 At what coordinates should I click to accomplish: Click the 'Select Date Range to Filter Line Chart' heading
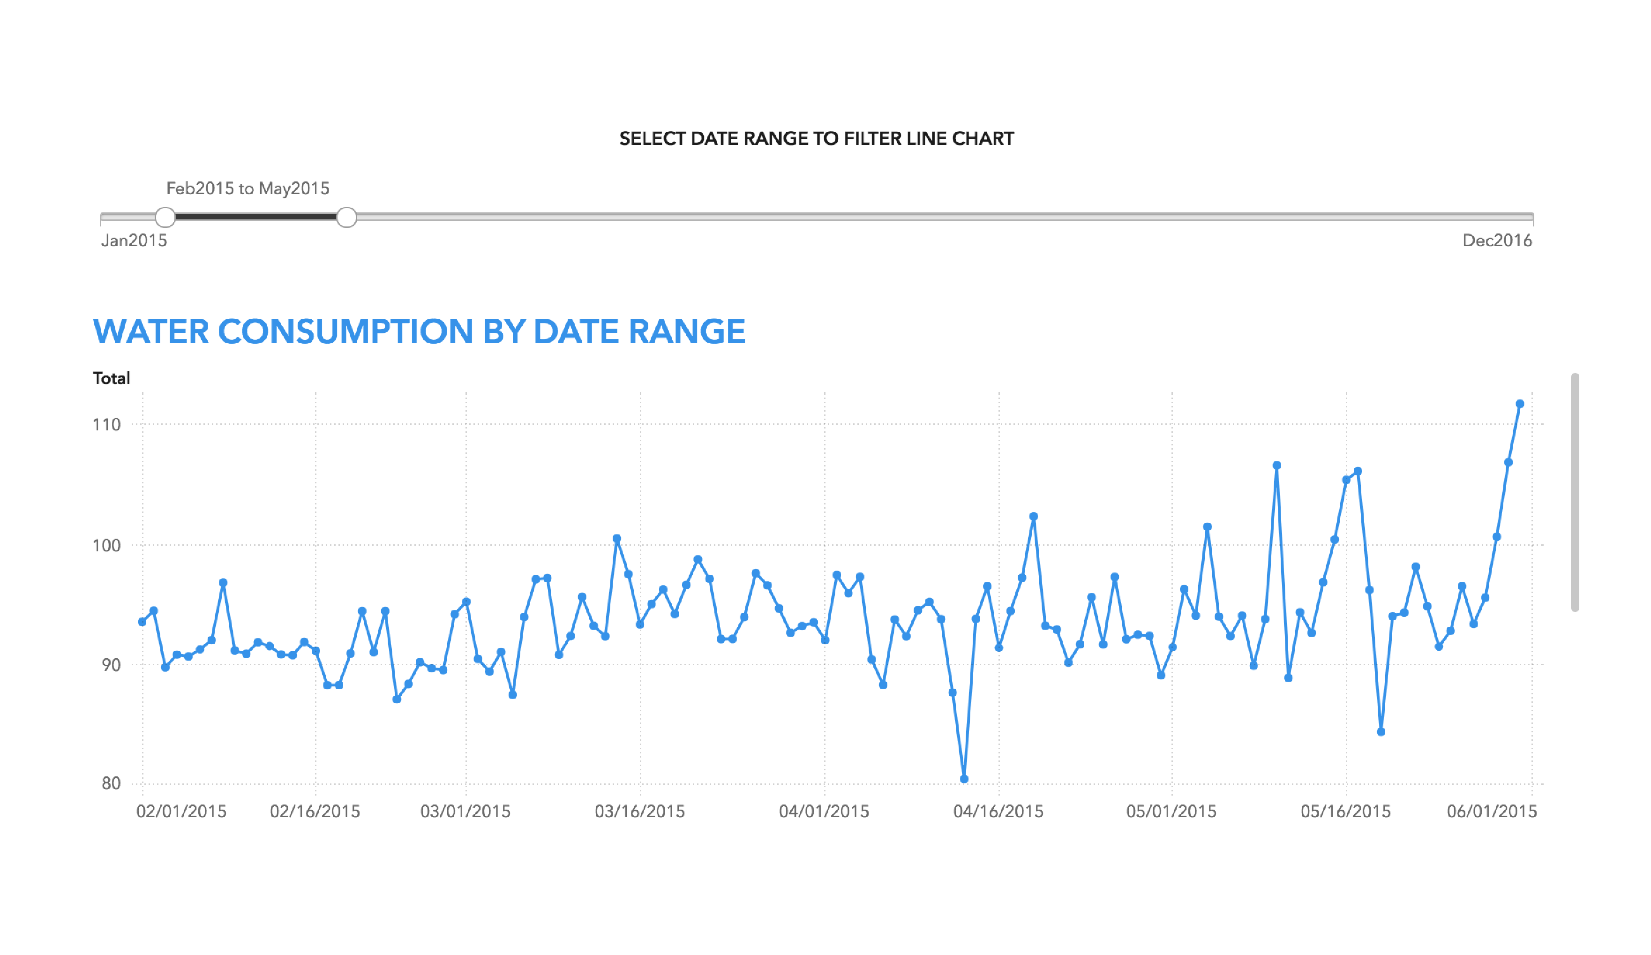point(816,139)
